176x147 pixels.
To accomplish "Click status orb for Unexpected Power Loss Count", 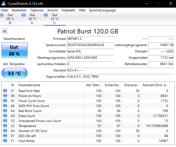I will pos(5,121).
